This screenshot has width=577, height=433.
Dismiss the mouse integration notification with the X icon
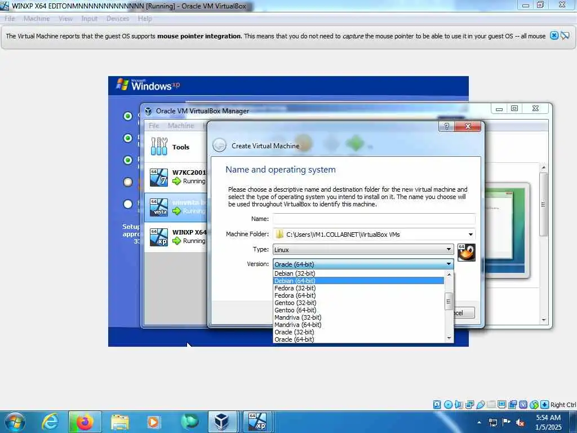pos(554,36)
